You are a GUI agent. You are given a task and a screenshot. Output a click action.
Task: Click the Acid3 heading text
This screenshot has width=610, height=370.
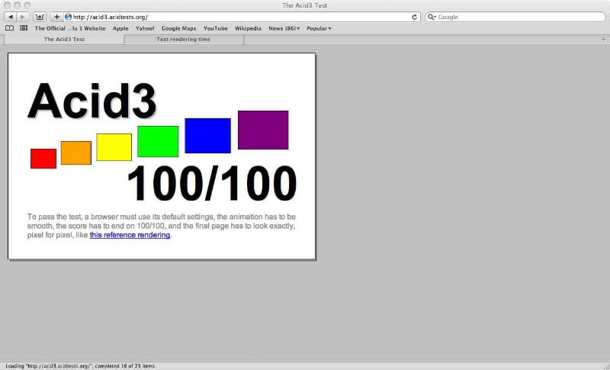91,101
